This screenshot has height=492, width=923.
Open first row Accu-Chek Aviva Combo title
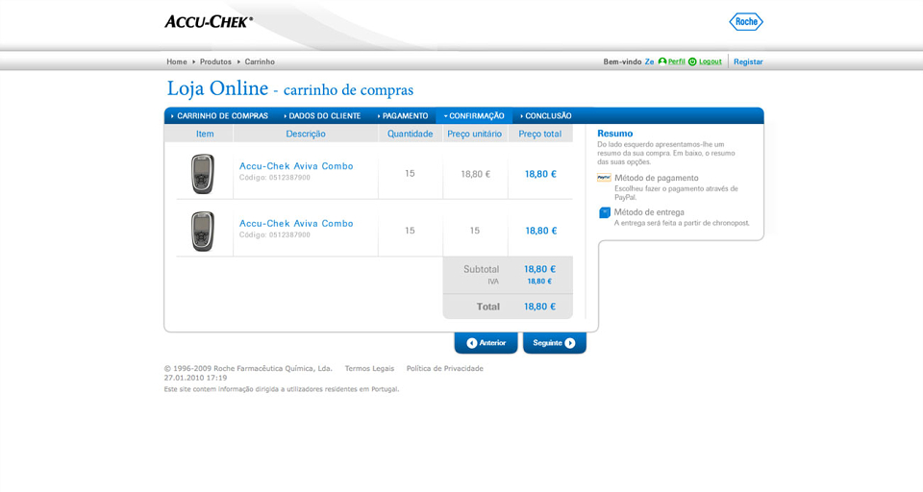click(x=296, y=166)
